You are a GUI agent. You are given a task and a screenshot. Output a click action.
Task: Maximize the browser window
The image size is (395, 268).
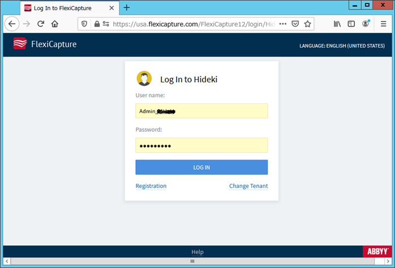pyautogui.click(x=367, y=5)
